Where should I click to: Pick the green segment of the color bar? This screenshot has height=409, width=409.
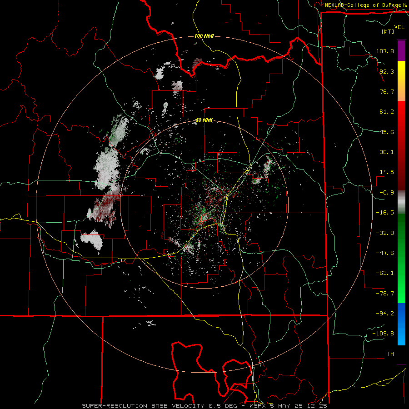pos(401,258)
